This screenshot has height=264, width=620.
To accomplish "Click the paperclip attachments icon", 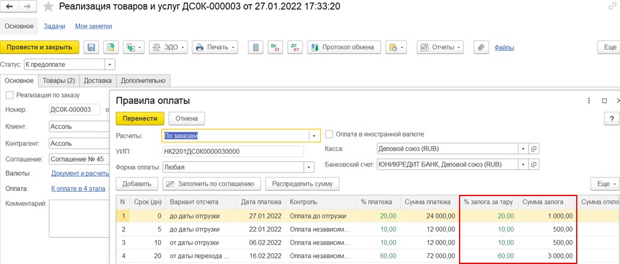I will 480,47.
